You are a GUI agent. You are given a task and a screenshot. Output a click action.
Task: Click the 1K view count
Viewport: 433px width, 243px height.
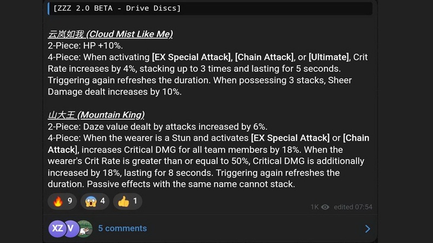(314, 207)
